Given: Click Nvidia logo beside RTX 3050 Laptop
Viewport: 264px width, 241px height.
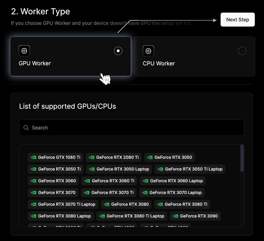Looking at the screenshot, I should (x=92, y=169).
